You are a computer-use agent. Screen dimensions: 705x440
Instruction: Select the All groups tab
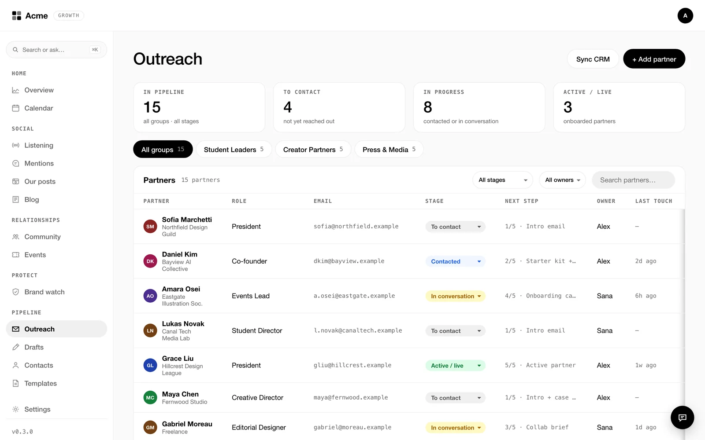click(163, 149)
